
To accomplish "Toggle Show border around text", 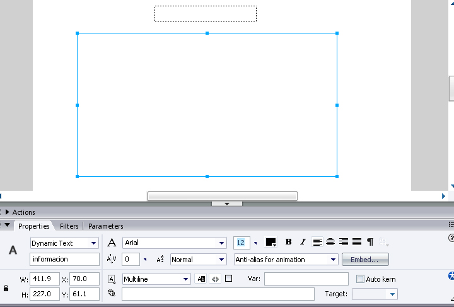I will (x=229, y=278).
